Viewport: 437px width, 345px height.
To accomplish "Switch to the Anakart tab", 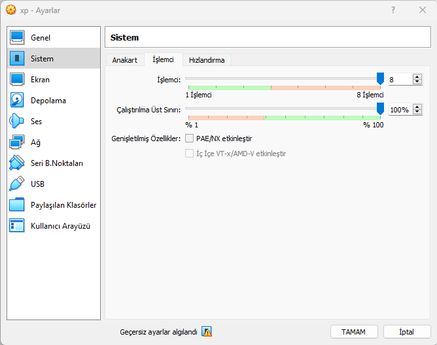I will (x=125, y=60).
